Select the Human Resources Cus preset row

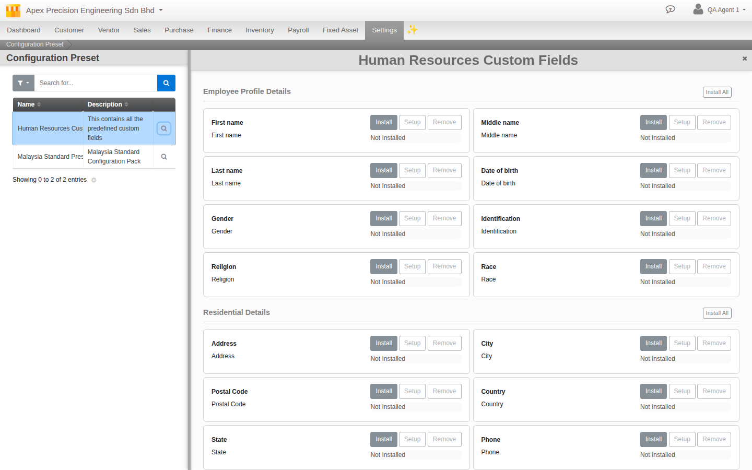tap(94, 128)
